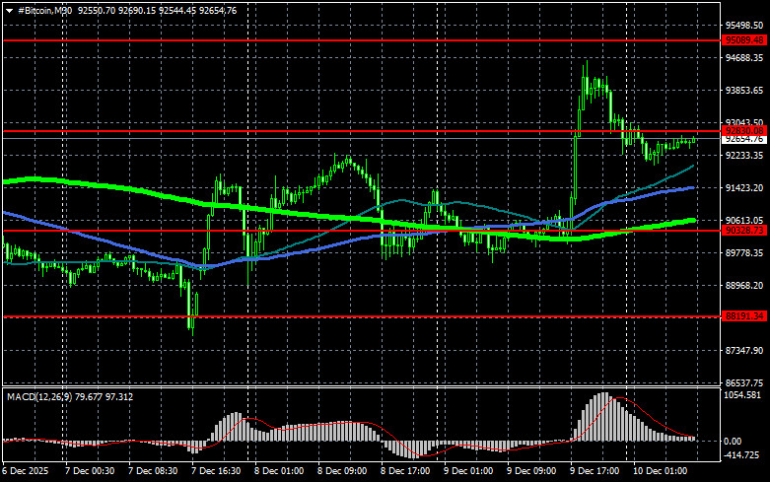Click the 9 Dec 17:00 time axis label
770x482 pixels.
[x=595, y=471]
